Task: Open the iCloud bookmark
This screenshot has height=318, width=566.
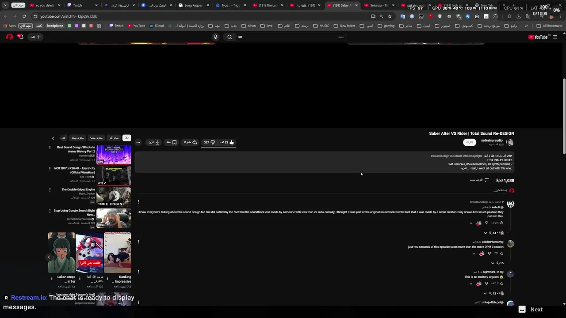Action: (157, 26)
